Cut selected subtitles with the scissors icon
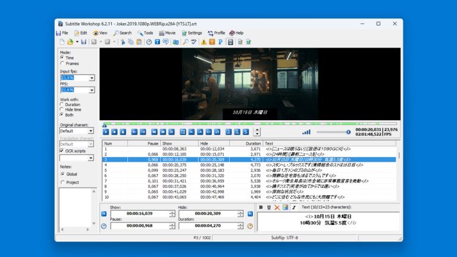Image resolution: width=457 pixels, height=257 pixels. click(x=123, y=42)
